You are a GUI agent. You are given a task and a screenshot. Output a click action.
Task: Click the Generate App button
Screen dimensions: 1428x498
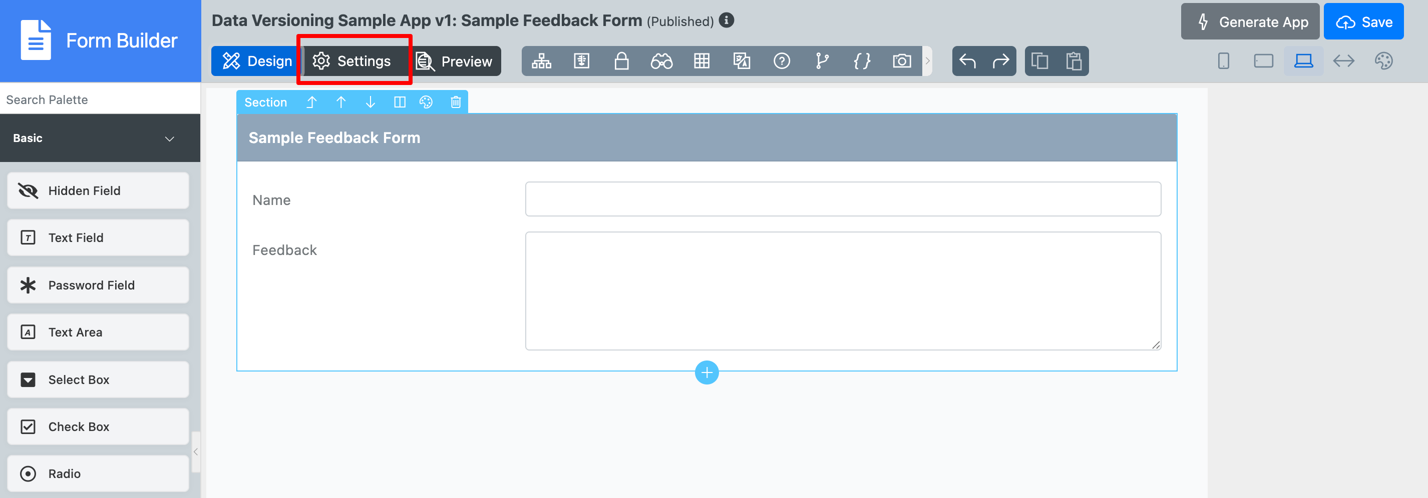(x=1250, y=22)
